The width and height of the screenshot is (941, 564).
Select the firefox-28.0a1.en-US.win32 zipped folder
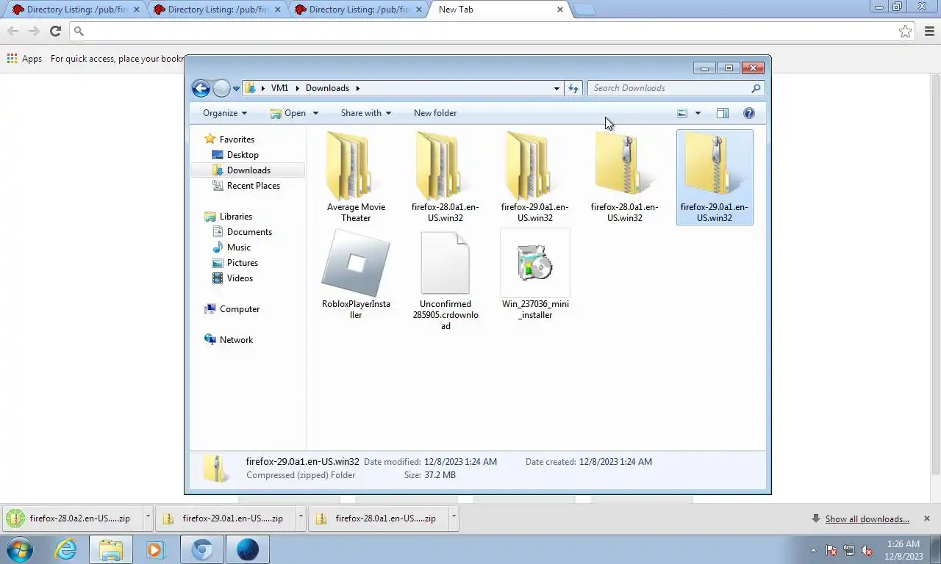point(624,176)
